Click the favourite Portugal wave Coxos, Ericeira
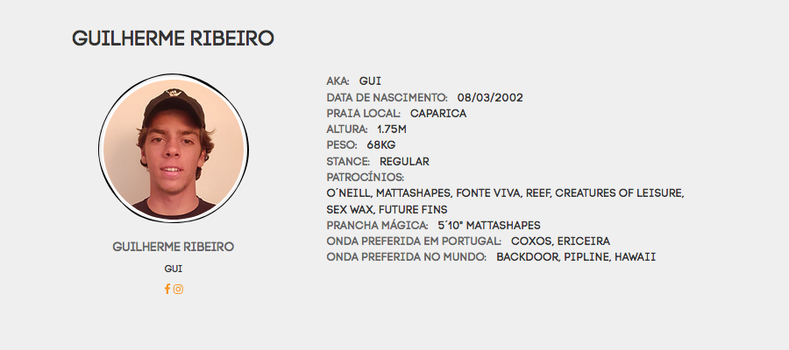This screenshot has height=350, width=789. tap(560, 241)
